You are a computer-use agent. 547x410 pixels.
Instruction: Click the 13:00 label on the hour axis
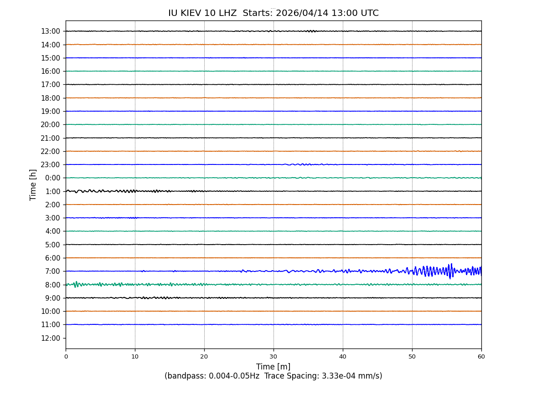point(50,31)
